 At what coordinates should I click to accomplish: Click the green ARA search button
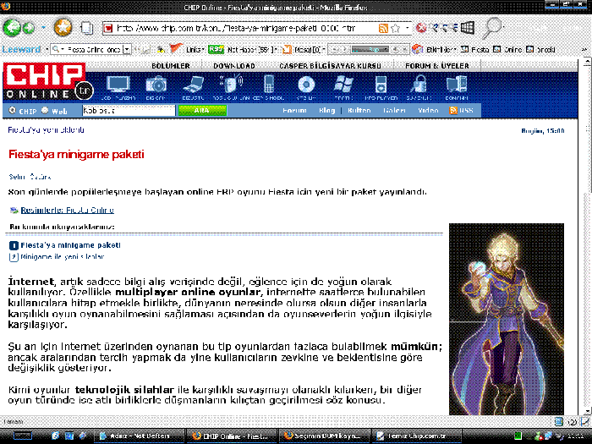(x=202, y=111)
